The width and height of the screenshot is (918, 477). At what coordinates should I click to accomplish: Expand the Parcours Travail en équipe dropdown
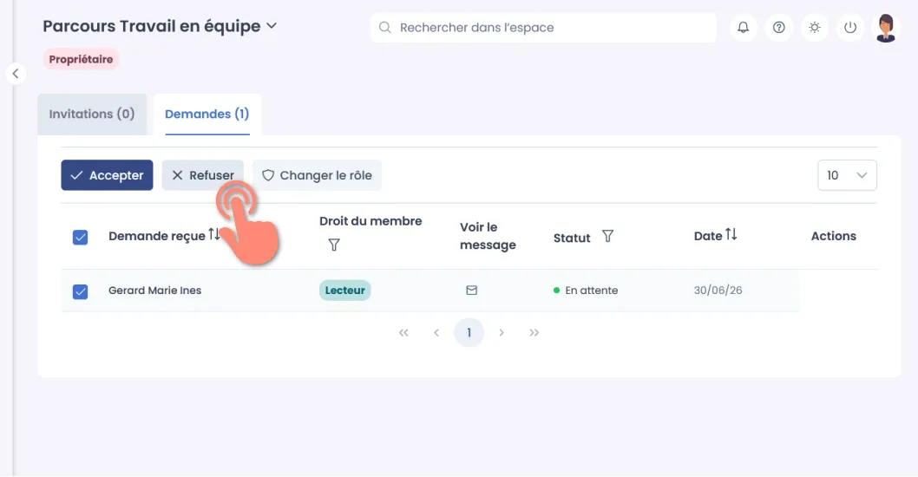272,26
